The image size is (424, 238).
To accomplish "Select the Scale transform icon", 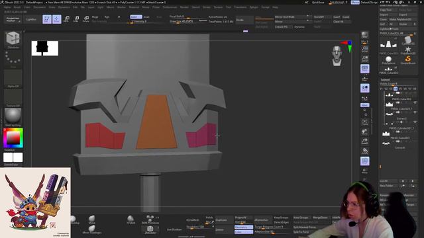I will tap(76, 19).
